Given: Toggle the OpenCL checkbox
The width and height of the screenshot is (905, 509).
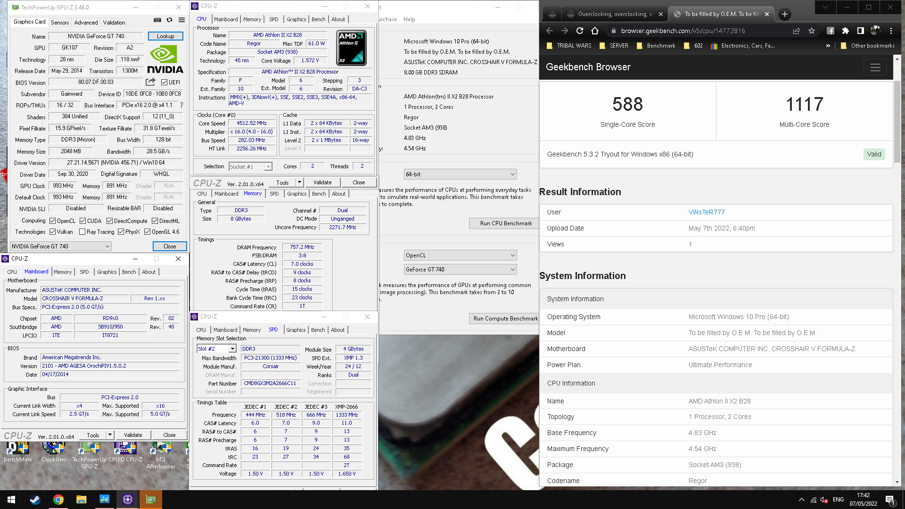Looking at the screenshot, I should 53,221.
